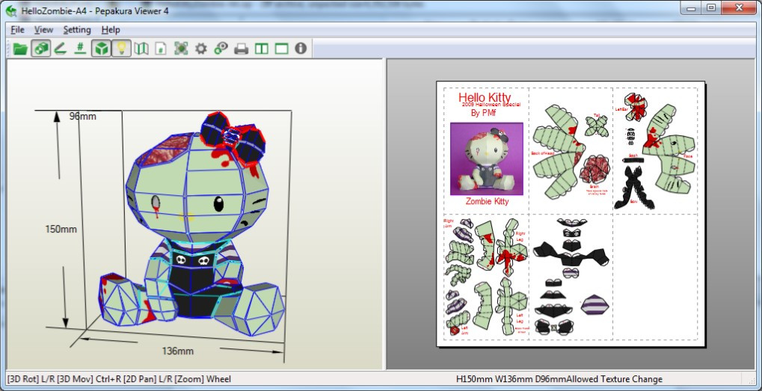This screenshot has width=762, height=391.
Task: Click the brain piece on the pattern sheet
Action: coord(594,170)
